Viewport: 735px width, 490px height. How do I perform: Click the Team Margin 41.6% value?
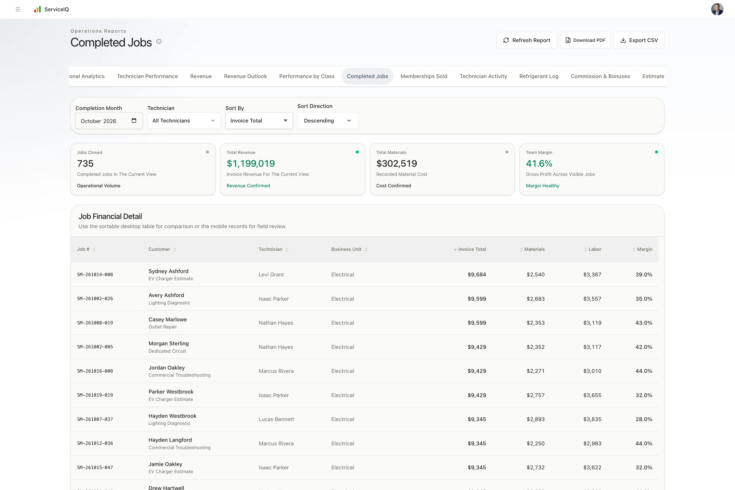(539, 163)
